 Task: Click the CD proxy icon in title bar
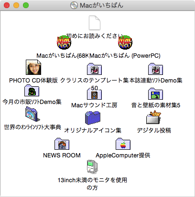tap(74, 5)
